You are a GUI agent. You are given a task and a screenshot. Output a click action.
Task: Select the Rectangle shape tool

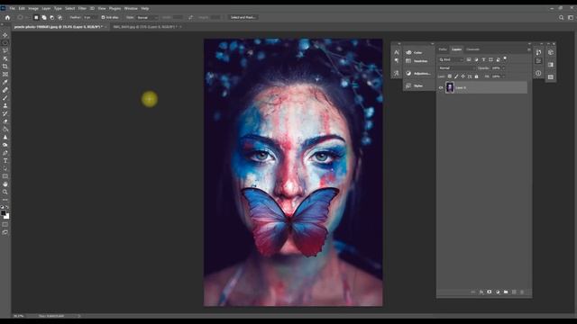pyautogui.click(x=5, y=176)
